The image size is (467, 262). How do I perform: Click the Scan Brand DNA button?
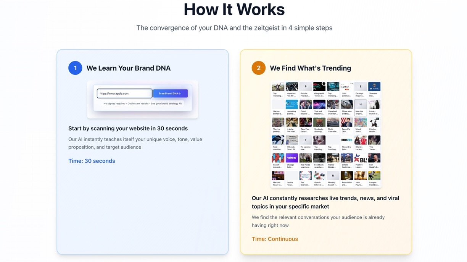170,94
